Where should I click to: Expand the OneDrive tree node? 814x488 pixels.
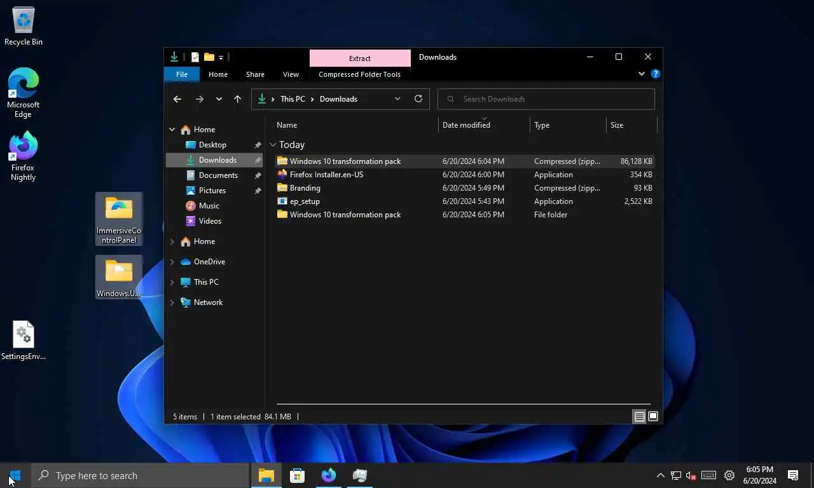click(x=172, y=262)
